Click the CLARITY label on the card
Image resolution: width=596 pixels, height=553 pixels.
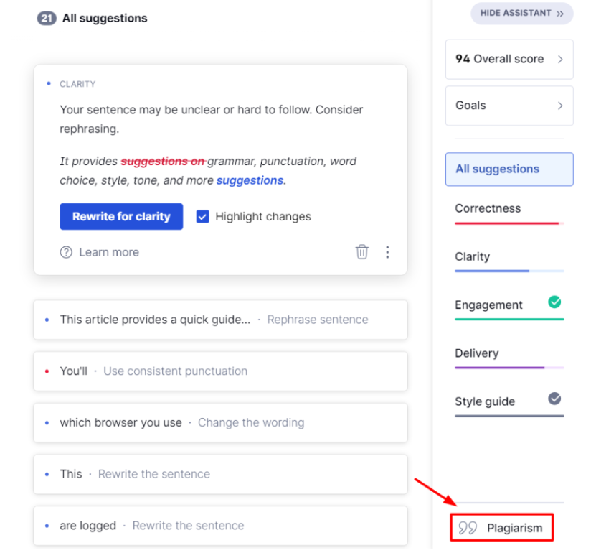pyautogui.click(x=77, y=84)
